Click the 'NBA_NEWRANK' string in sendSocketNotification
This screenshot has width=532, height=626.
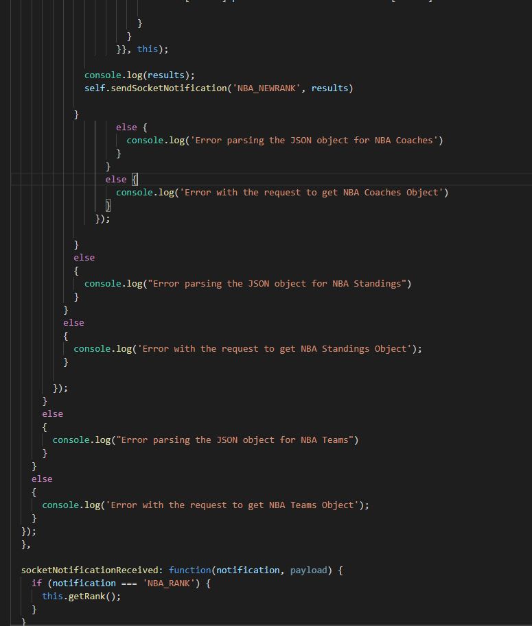[266, 88]
